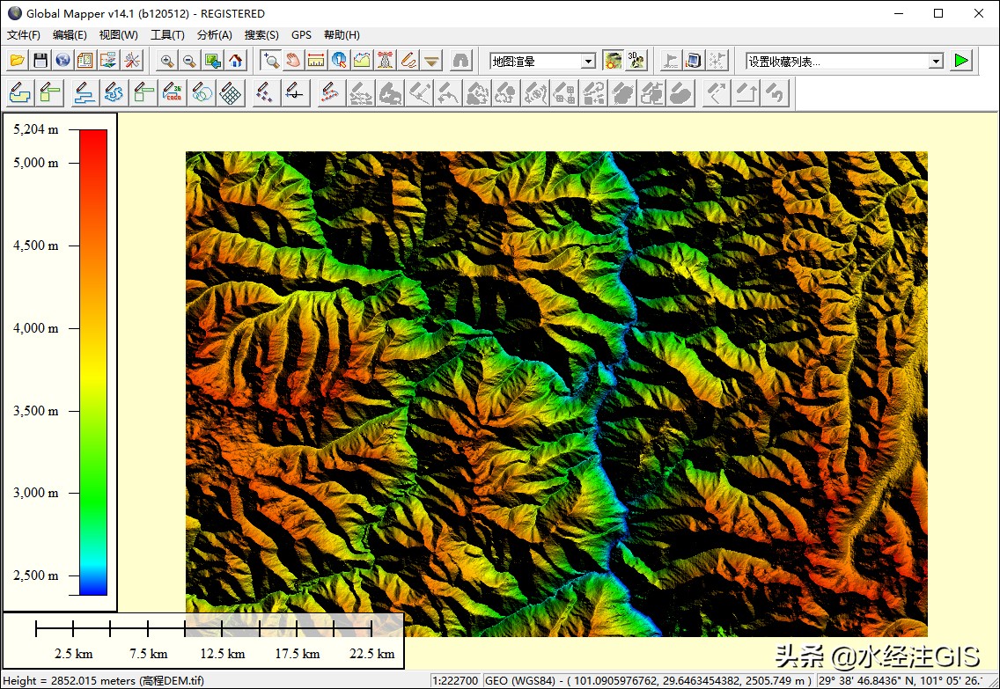
Task: Open Configuration with the wrench and screwdriver icon
Action: pyautogui.click(x=132, y=61)
